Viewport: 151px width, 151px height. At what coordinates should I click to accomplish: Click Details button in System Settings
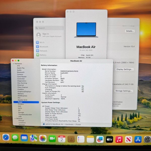click(x=130, y=31)
